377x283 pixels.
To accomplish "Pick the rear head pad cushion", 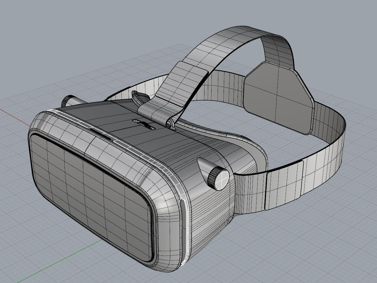I will tap(278, 98).
